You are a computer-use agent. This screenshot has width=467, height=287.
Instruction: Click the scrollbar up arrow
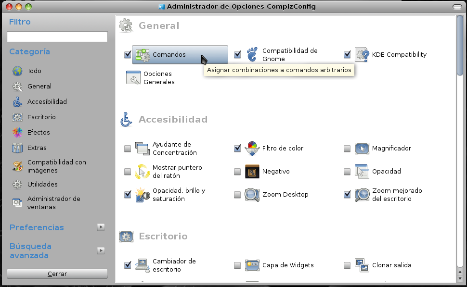pyautogui.click(x=460, y=272)
